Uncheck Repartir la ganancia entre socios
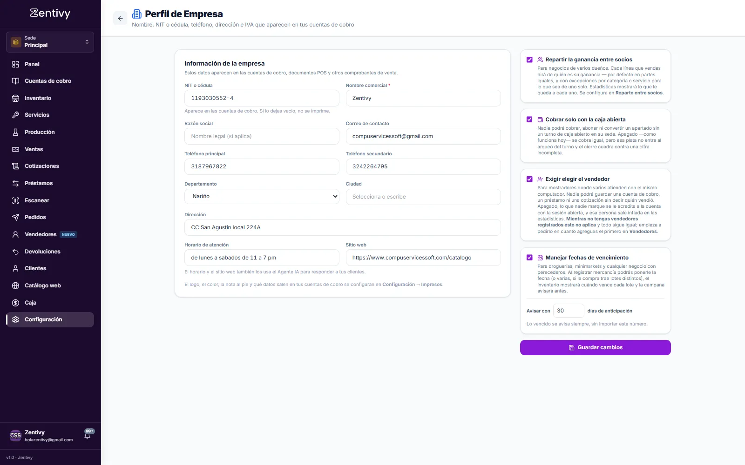The height and width of the screenshot is (465, 745). pos(529,60)
